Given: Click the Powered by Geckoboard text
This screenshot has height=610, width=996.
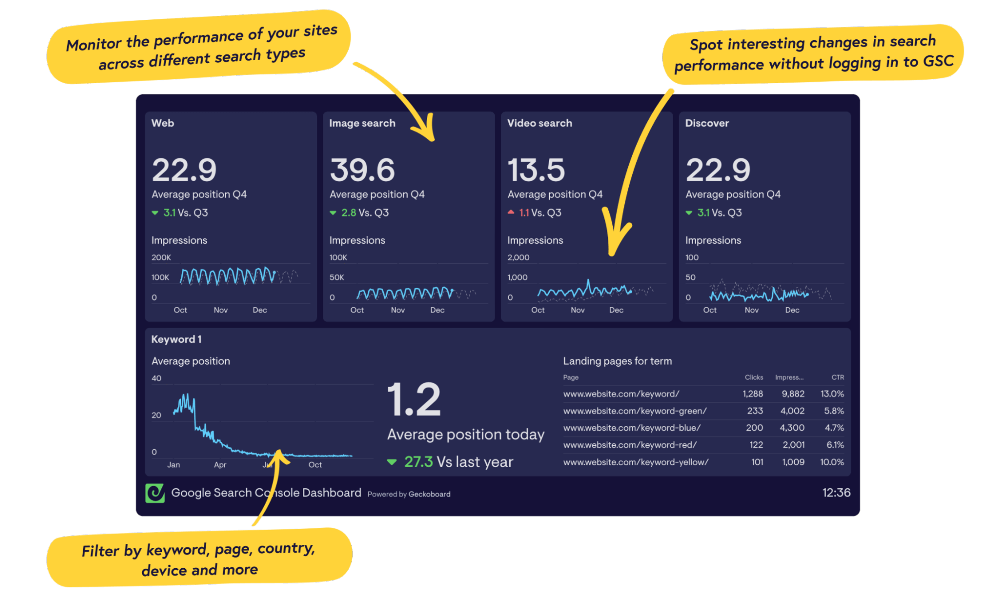Looking at the screenshot, I should pyautogui.click(x=409, y=494).
